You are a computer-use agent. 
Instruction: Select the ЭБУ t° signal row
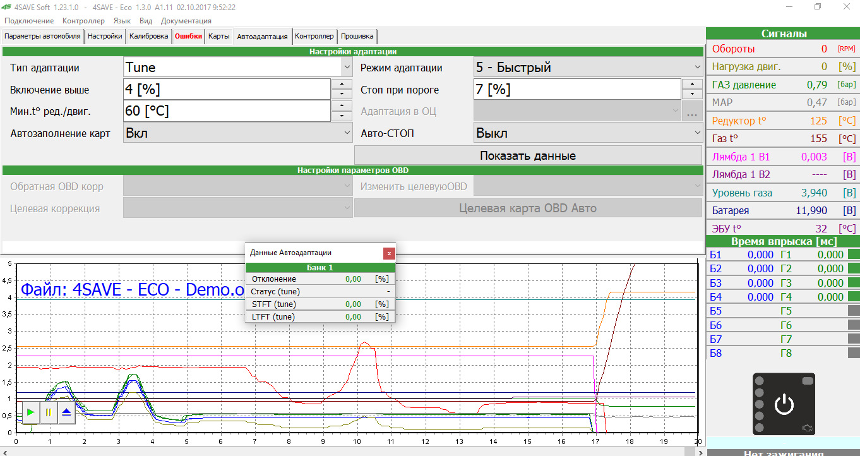(783, 228)
